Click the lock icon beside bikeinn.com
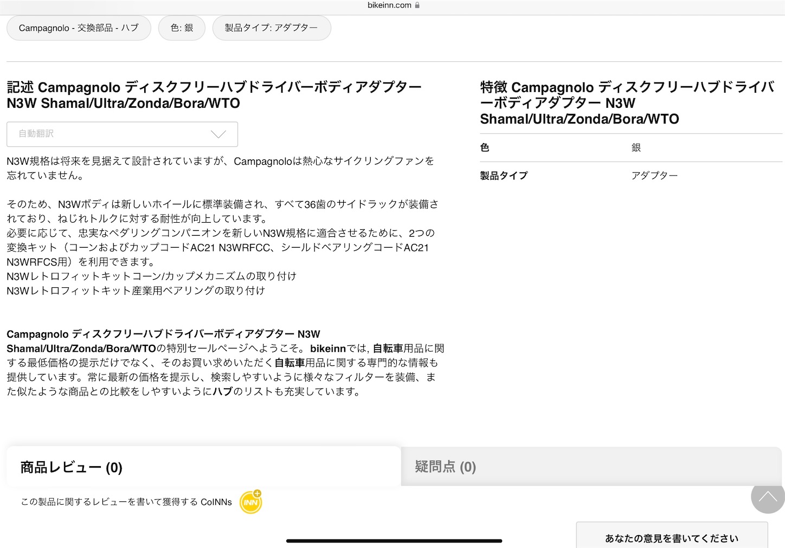This screenshot has height=548, width=785. 417,5
